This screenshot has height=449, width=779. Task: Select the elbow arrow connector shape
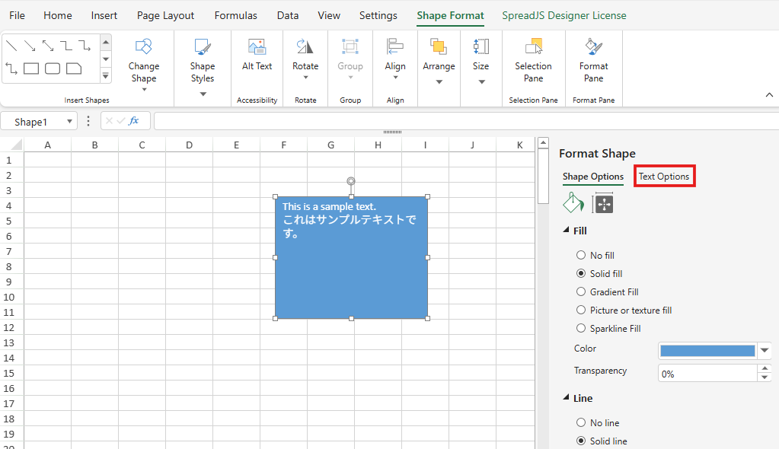[85, 46]
